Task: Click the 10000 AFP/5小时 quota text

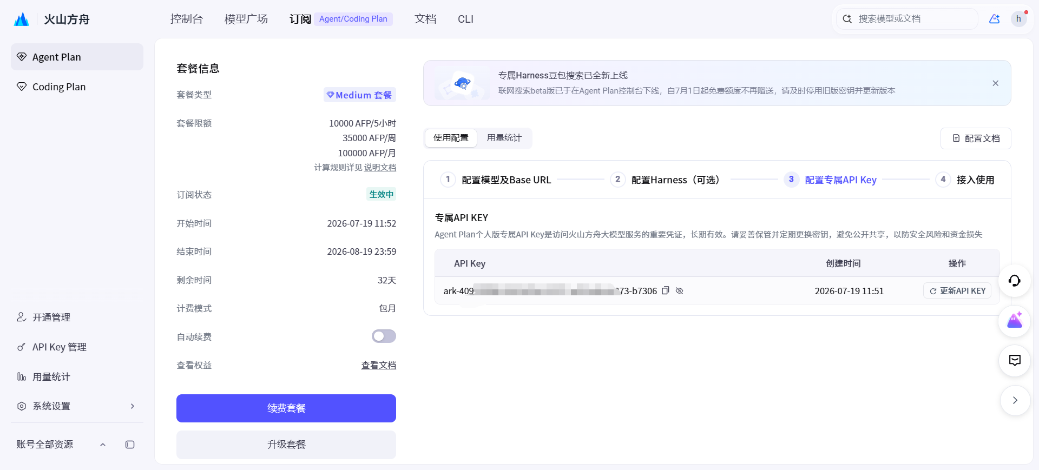Action: 363,123
